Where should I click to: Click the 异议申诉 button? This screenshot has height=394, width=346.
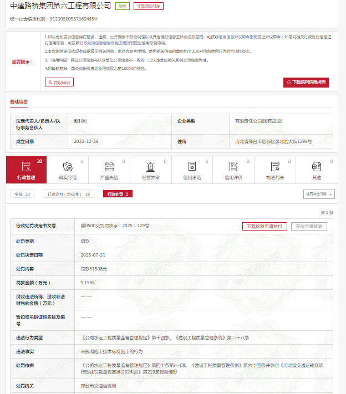(x=59, y=82)
